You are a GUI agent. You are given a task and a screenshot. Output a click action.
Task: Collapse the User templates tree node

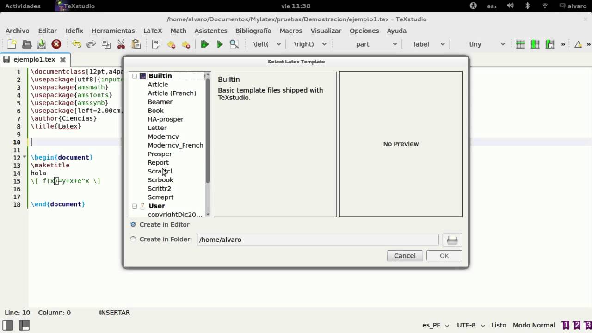pos(134,206)
